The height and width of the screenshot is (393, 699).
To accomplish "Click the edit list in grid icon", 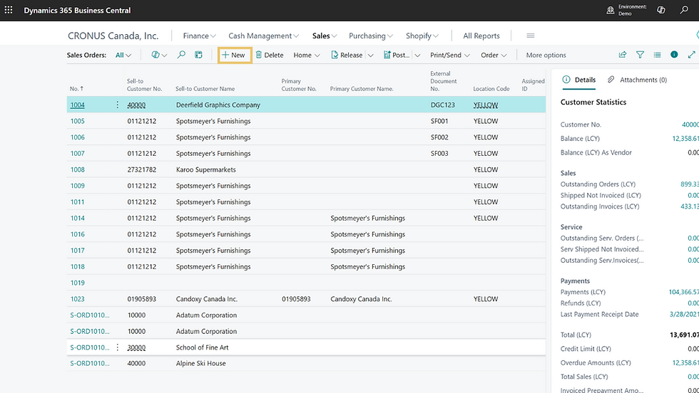I will 198,55.
